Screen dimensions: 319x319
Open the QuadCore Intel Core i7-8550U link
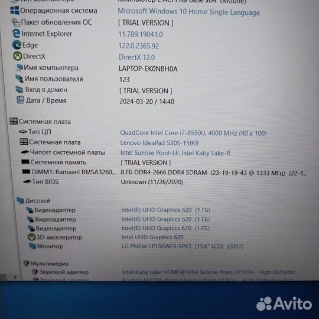pyautogui.click(x=193, y=133)
